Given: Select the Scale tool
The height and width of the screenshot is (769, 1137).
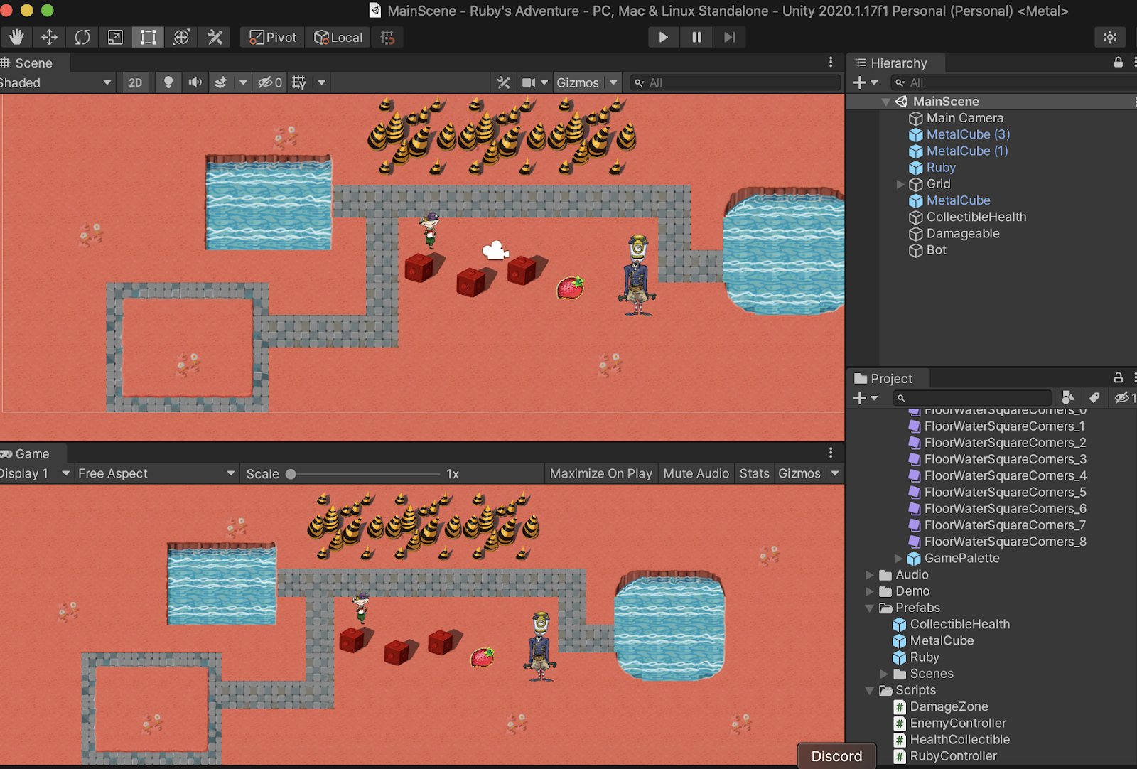Looking at the screenshot, I should pos(115,37).
